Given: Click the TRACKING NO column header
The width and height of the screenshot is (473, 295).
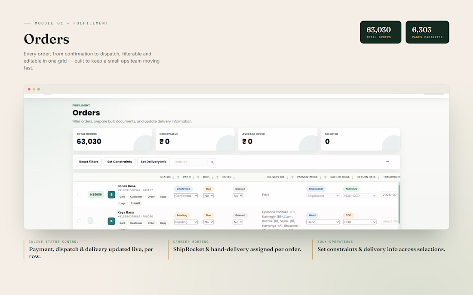Looking at the screenshot, I should pyautogui.click(x=392, y=177).
